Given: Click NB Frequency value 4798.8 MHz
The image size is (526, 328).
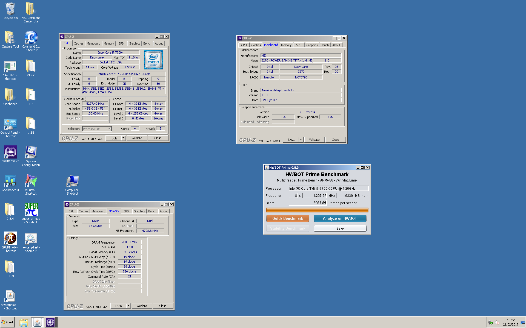Looking at the screenshot, I should click(150, 231).
